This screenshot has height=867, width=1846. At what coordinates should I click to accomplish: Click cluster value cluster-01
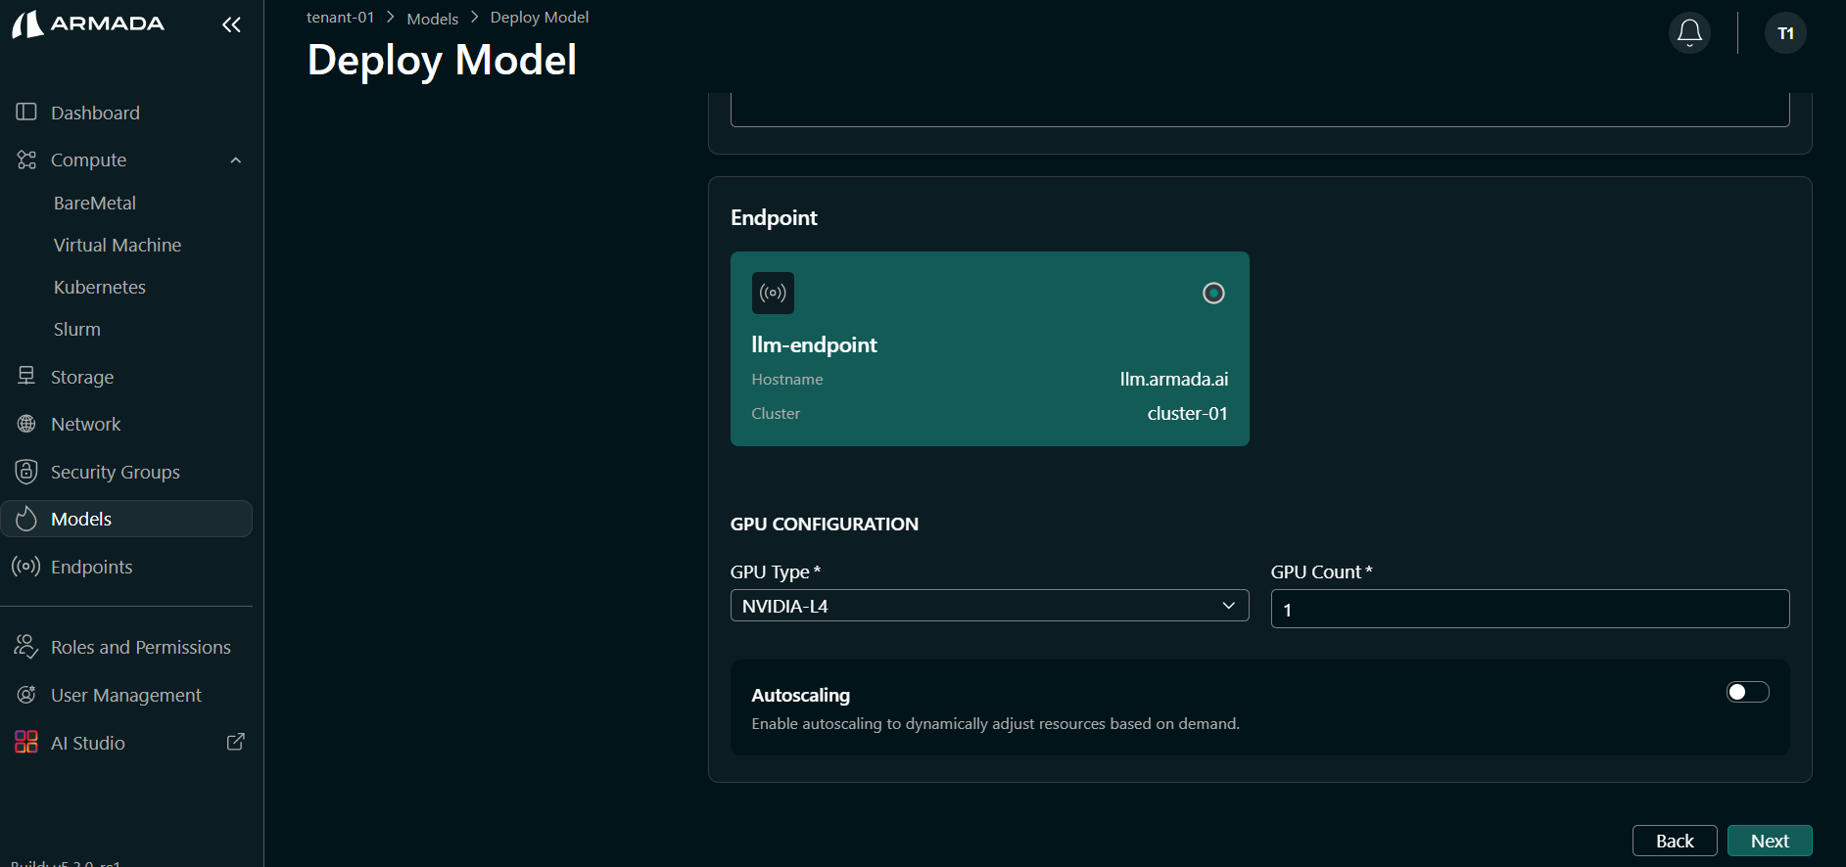pyautogui.click(x=1187, y=413)
